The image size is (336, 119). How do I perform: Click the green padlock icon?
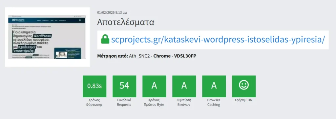[105, 39]
